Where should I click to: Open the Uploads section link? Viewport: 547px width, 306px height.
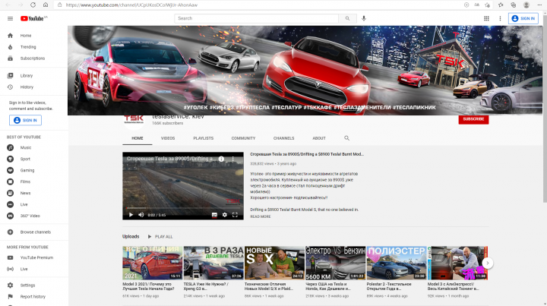[x=131, y=237]
